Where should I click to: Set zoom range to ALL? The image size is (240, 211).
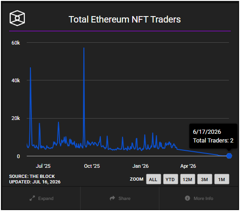tap(153, 179)
